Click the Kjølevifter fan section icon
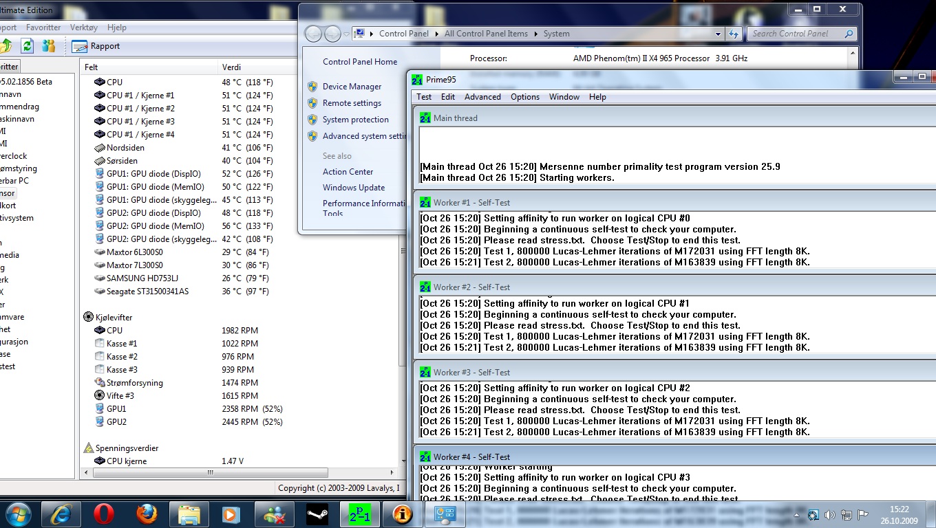Screen dimensions: 936x528 pyautogui.click(x=88, y=317)
